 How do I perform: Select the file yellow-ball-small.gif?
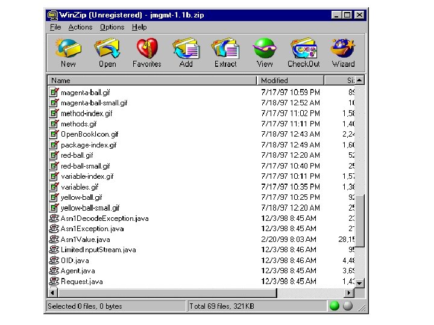pos(90,208)
